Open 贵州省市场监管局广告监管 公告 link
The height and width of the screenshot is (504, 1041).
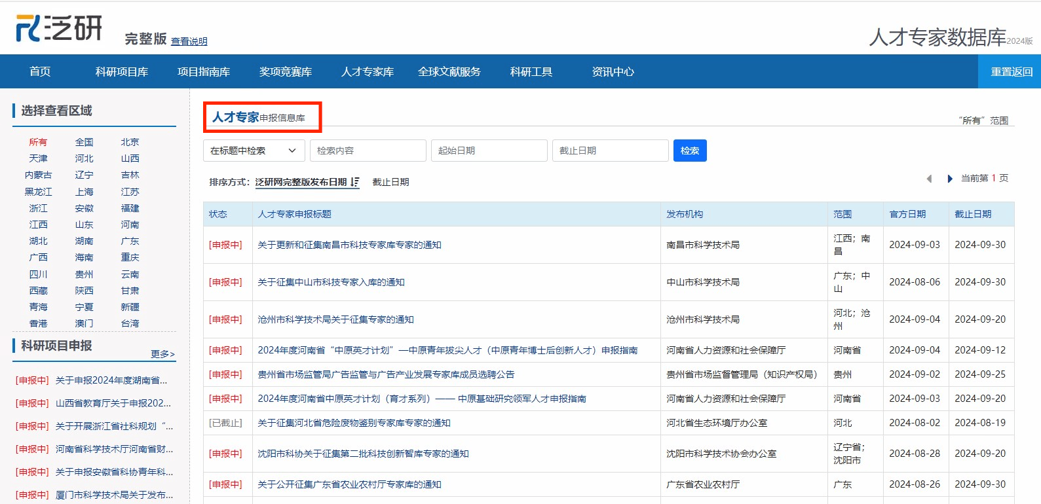pyautogui.click(x=386, y=374)
